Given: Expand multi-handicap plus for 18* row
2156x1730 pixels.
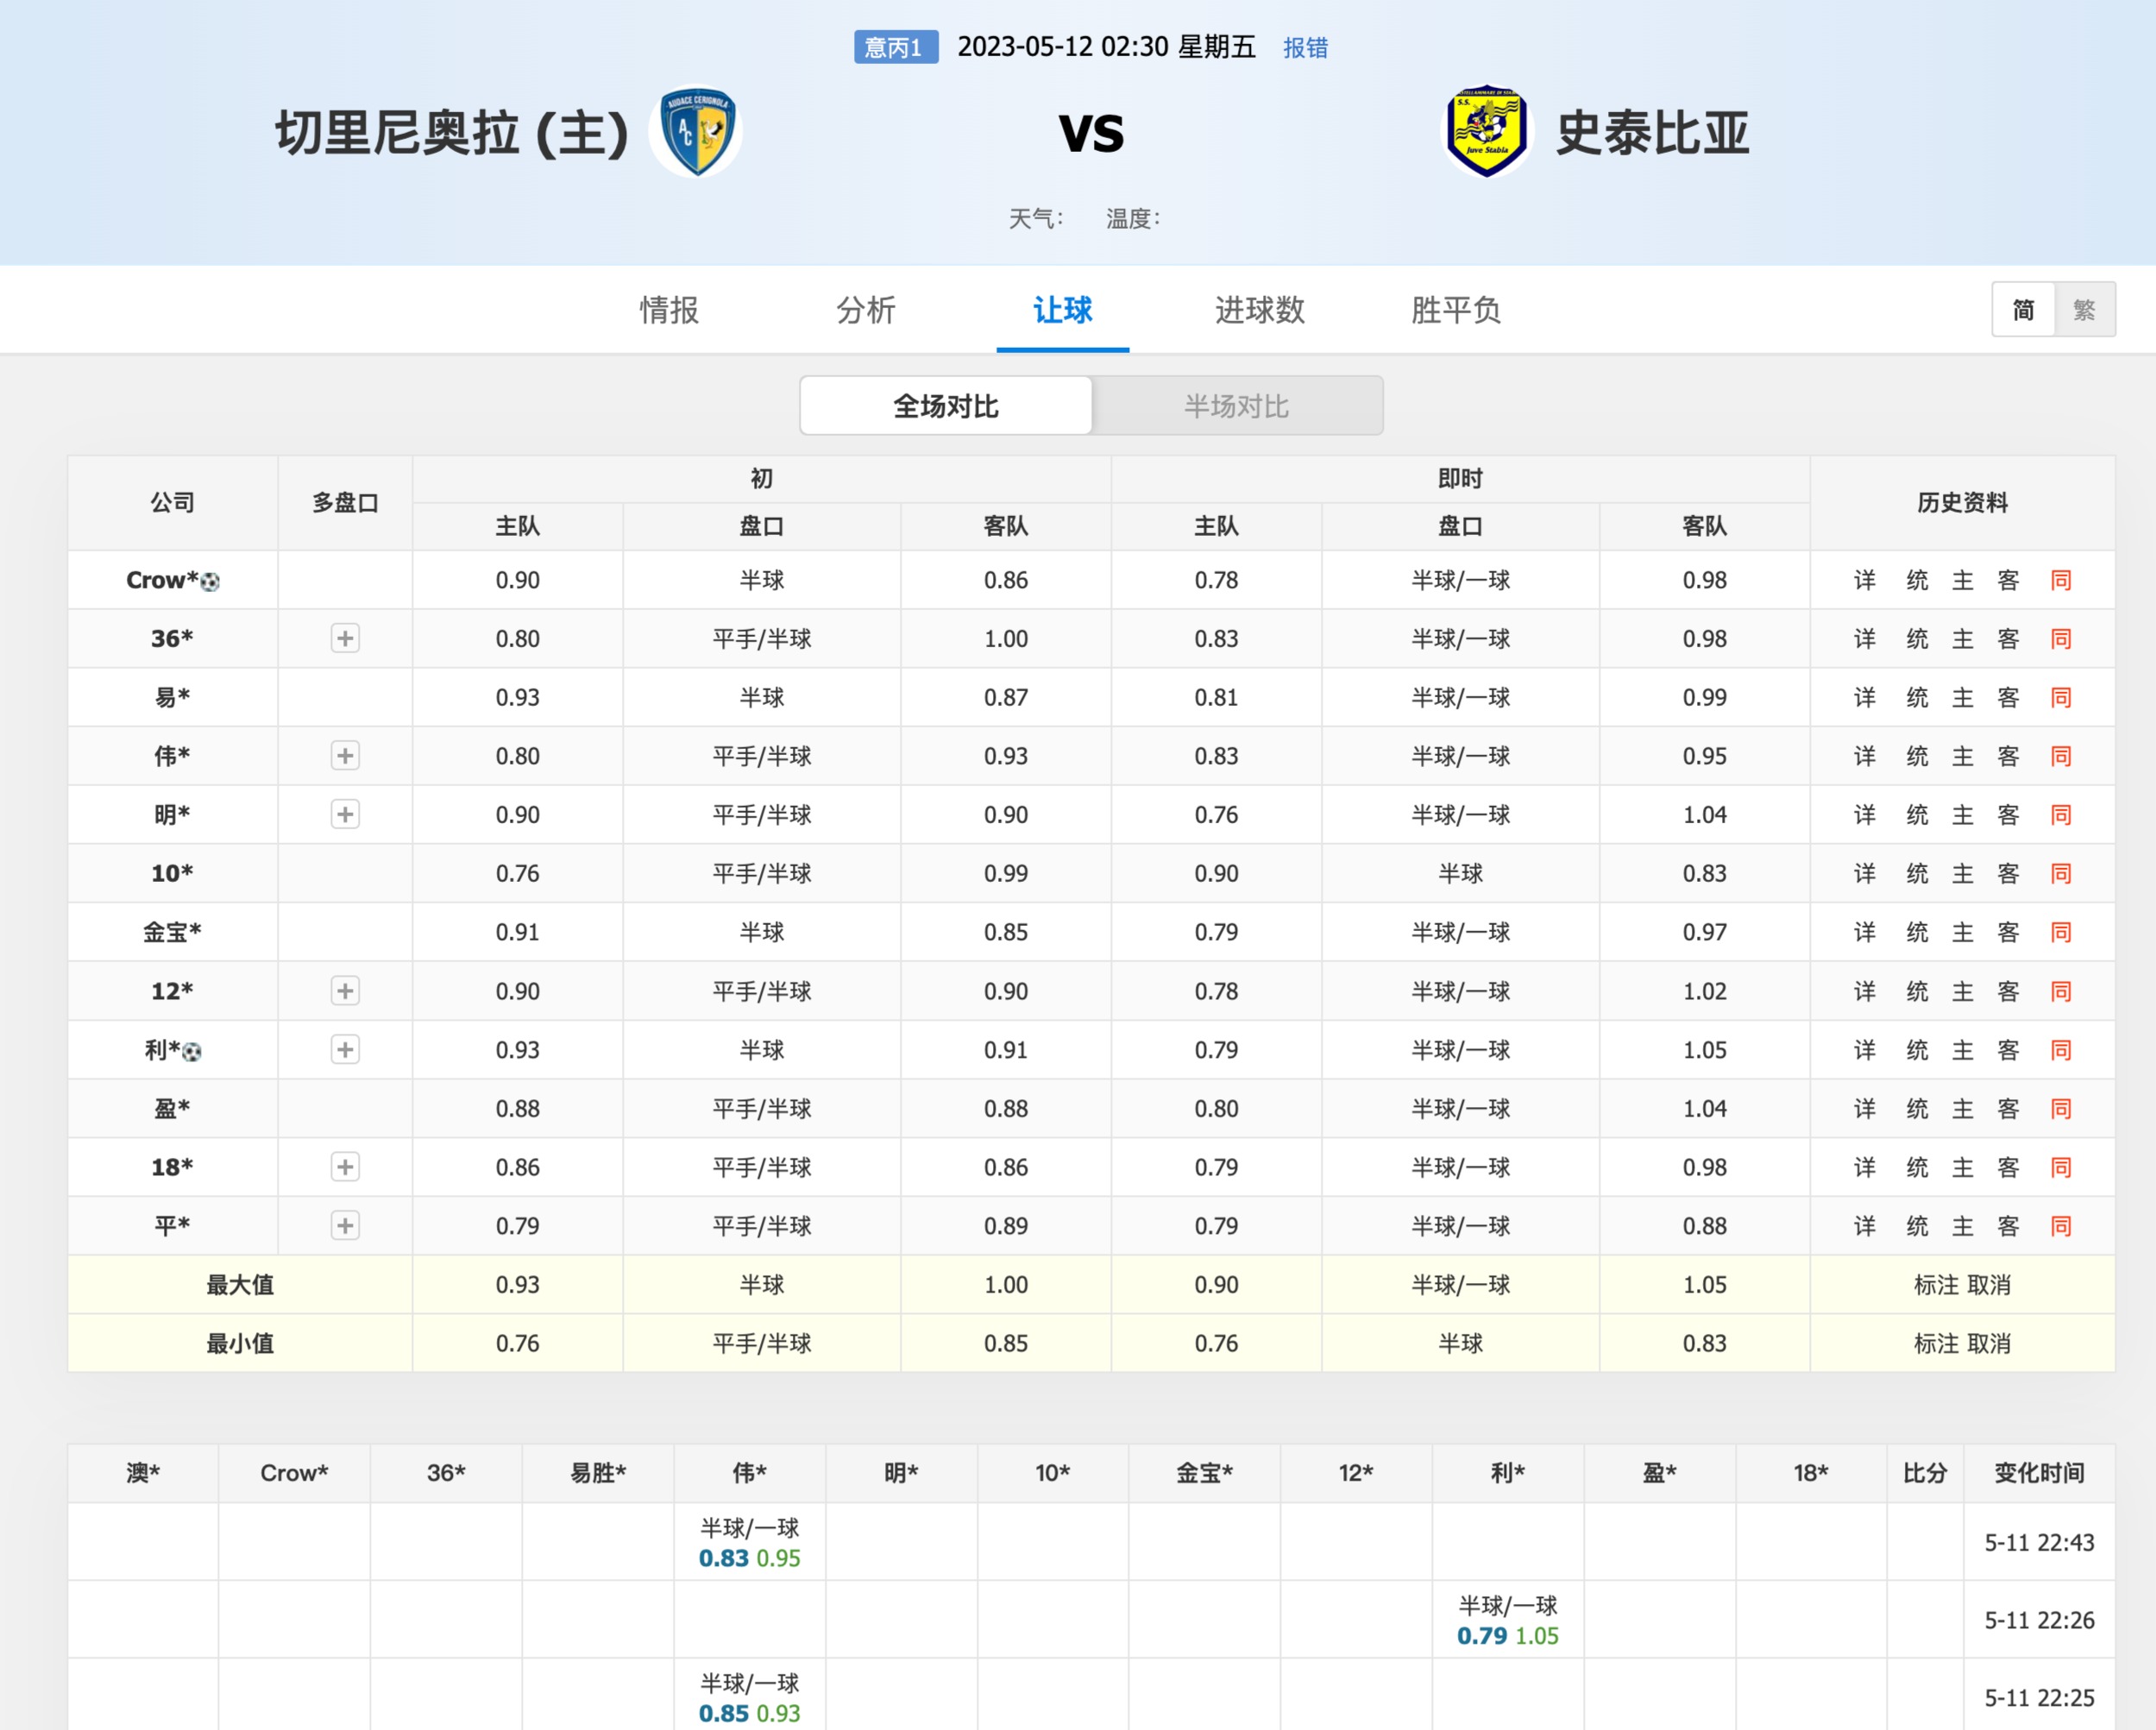Looking at the screenshot, I should tap(345, 1167).
